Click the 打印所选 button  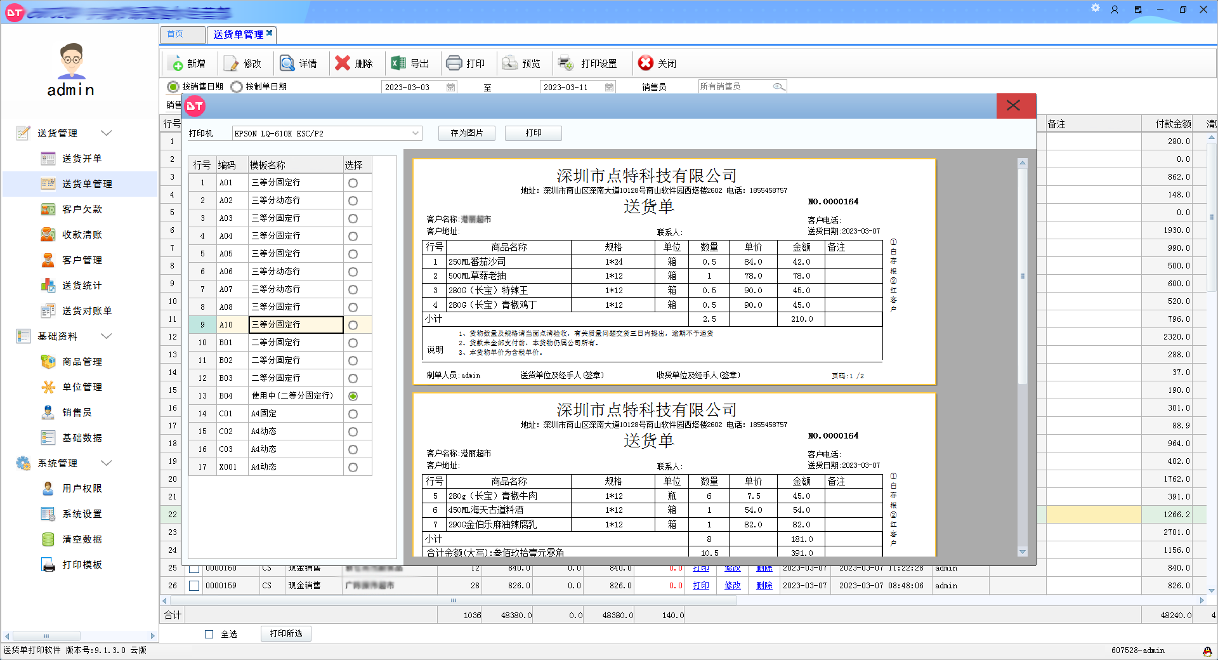click(x=285, y=633)
